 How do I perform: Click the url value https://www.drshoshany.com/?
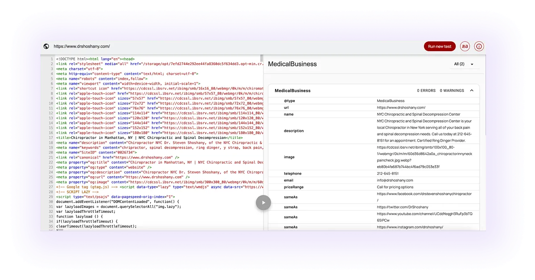click(399, 108)
